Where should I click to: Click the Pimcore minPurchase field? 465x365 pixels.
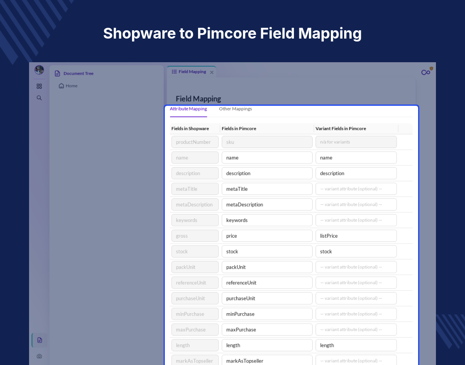pos(267,314)
